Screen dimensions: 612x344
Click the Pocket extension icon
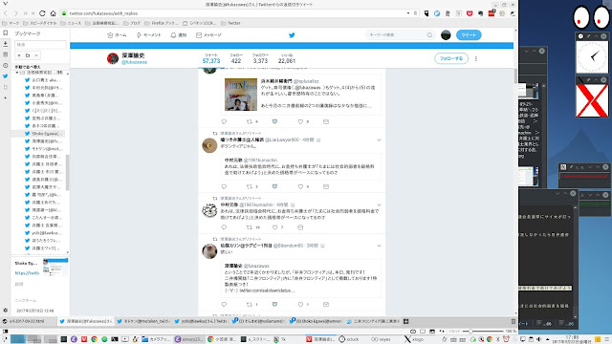coord(470,13)
